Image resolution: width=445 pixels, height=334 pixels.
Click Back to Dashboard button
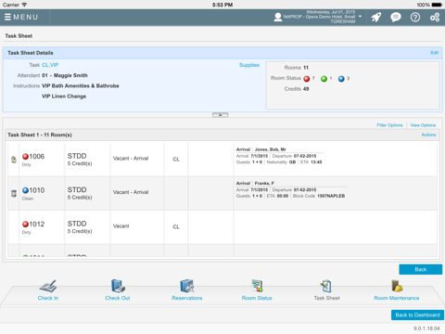point(417,315)
